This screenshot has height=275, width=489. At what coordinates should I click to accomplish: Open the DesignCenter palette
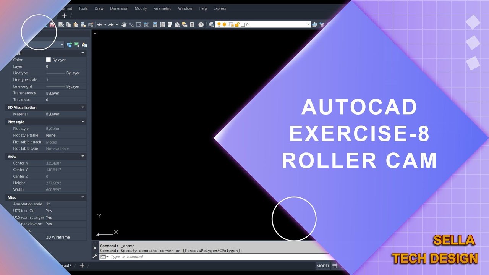pyautogui.click(x=162, y=25)
